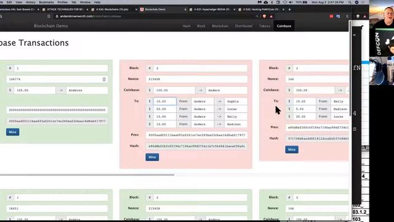Image resolution: width=394 pixels, height=222 pixels.
Task: Click the bookmark icon left of address
Action: coord(49,17)
